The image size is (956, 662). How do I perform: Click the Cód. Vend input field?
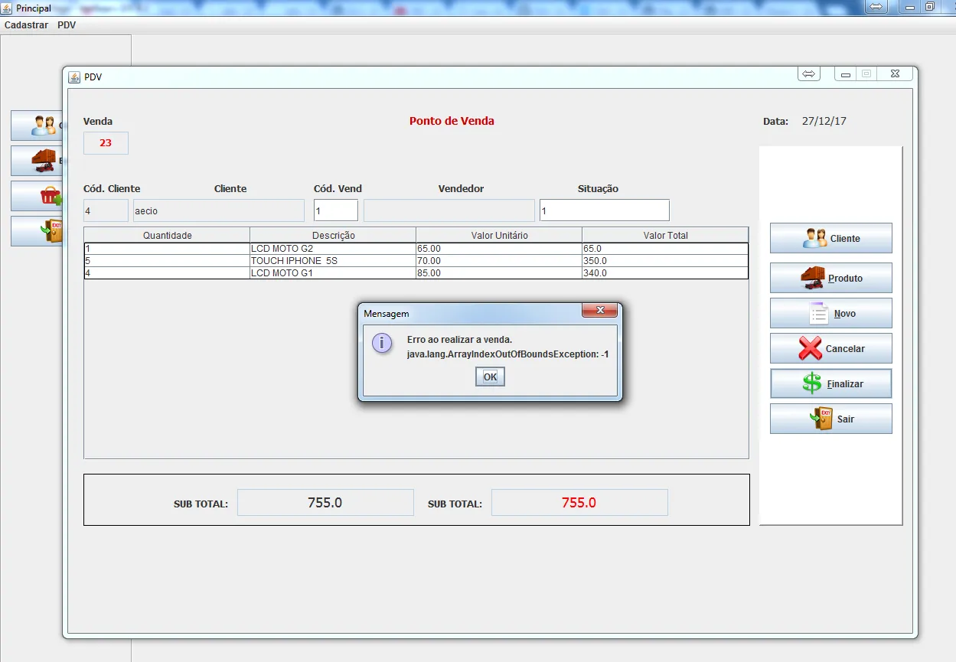tap(335, 210)
